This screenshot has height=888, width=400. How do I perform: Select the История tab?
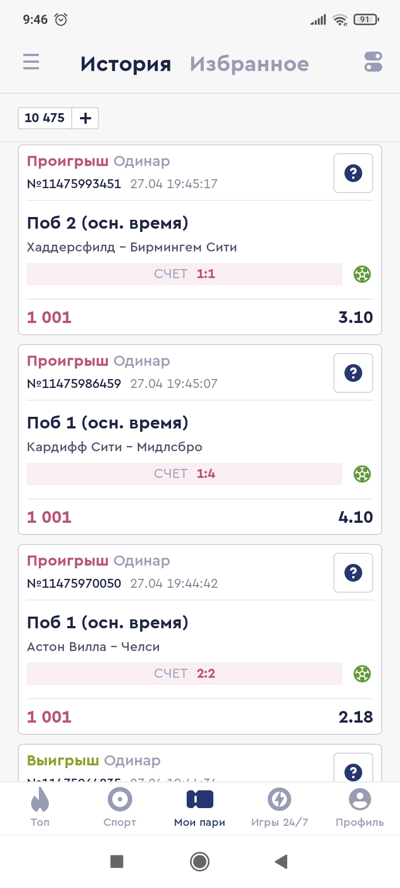(x=126, y=64)
